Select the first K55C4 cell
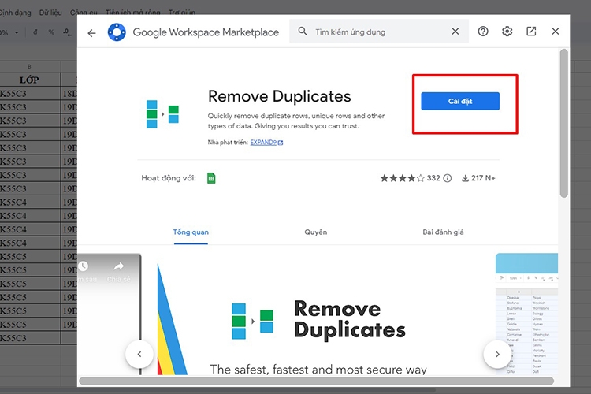 point(29,202)
